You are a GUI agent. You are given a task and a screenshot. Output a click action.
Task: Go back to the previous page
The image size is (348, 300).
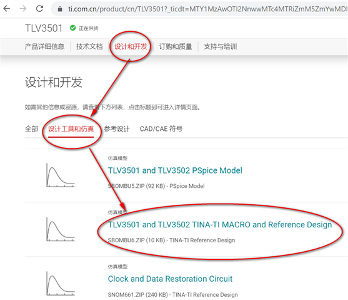7,9
